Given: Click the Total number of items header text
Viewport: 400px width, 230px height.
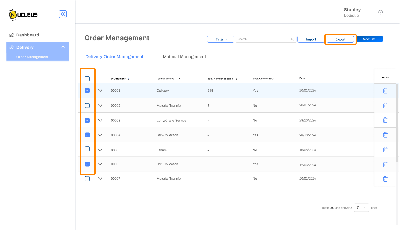Looking at the screenshot, I should [x=220, y=79].
